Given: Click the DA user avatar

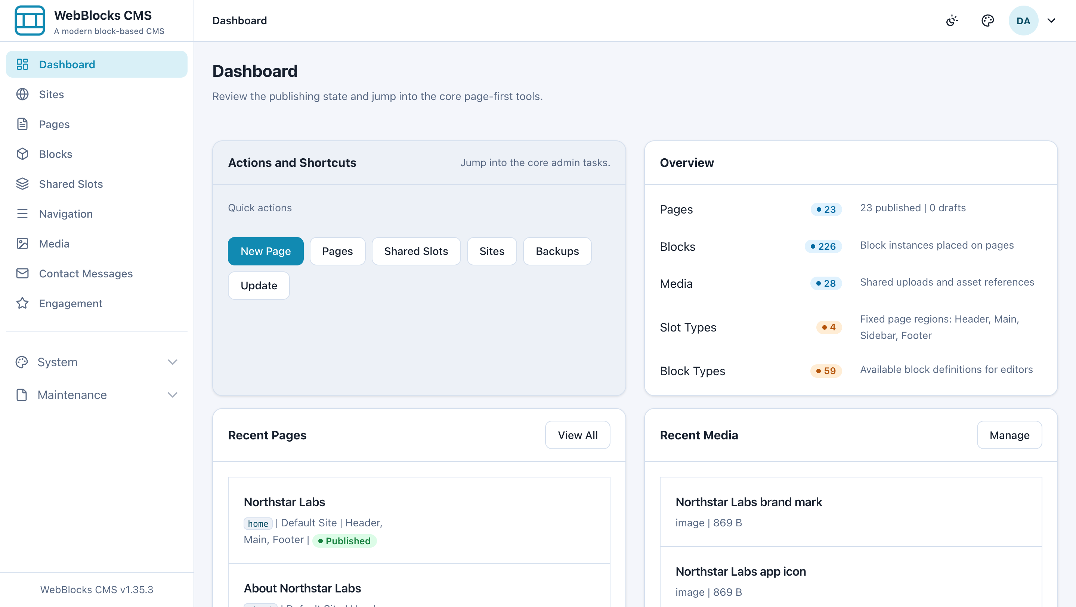Looking at the screenshot, I should (x=1023, y=21).
